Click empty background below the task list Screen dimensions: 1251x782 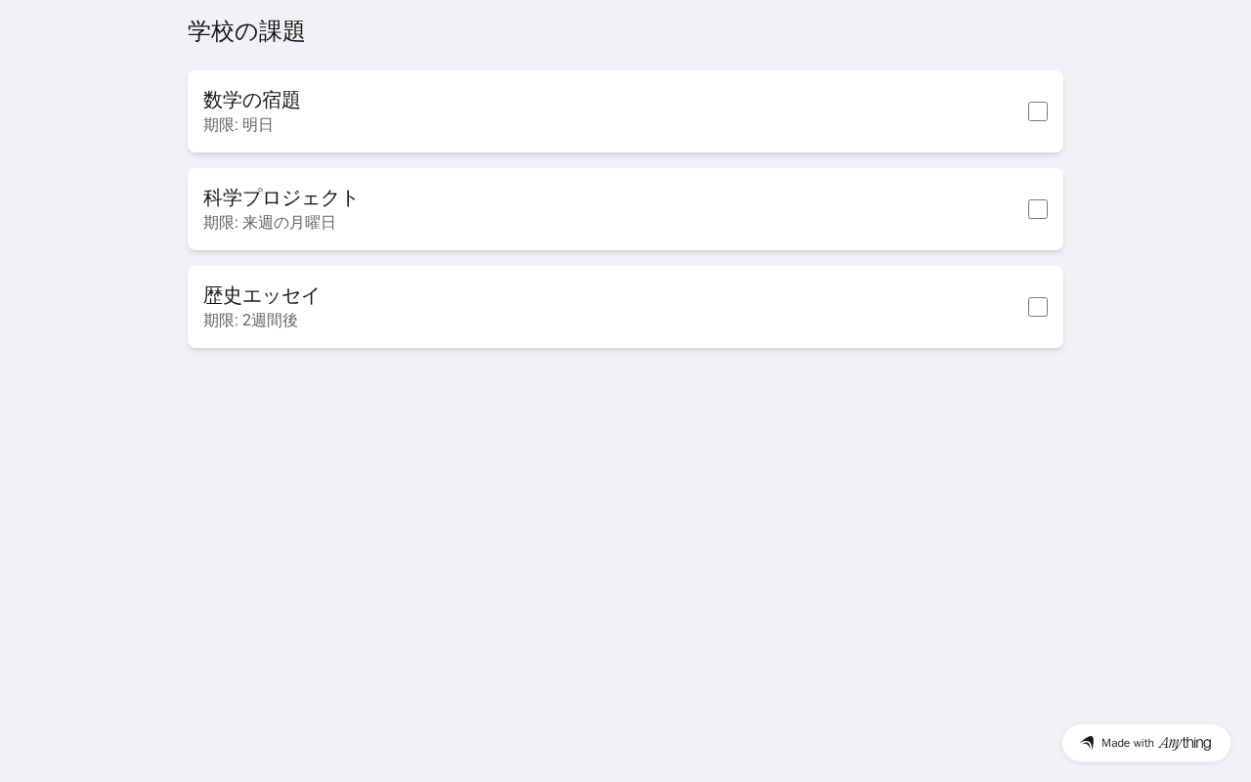(x=625, y=538)
